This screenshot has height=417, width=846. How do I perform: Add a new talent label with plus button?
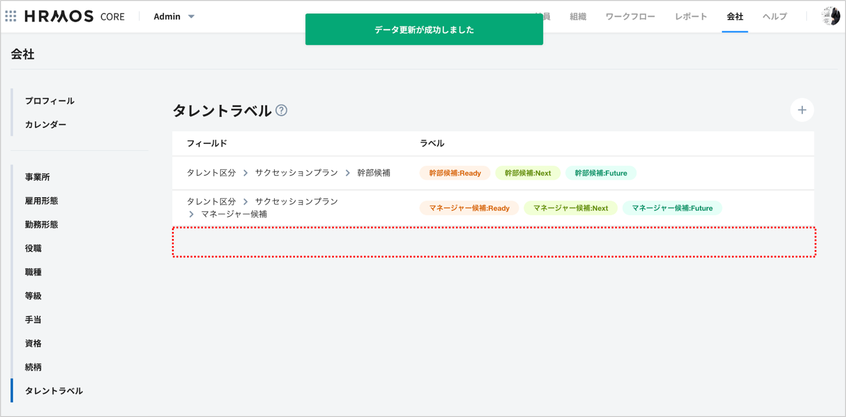coord(802,110)
